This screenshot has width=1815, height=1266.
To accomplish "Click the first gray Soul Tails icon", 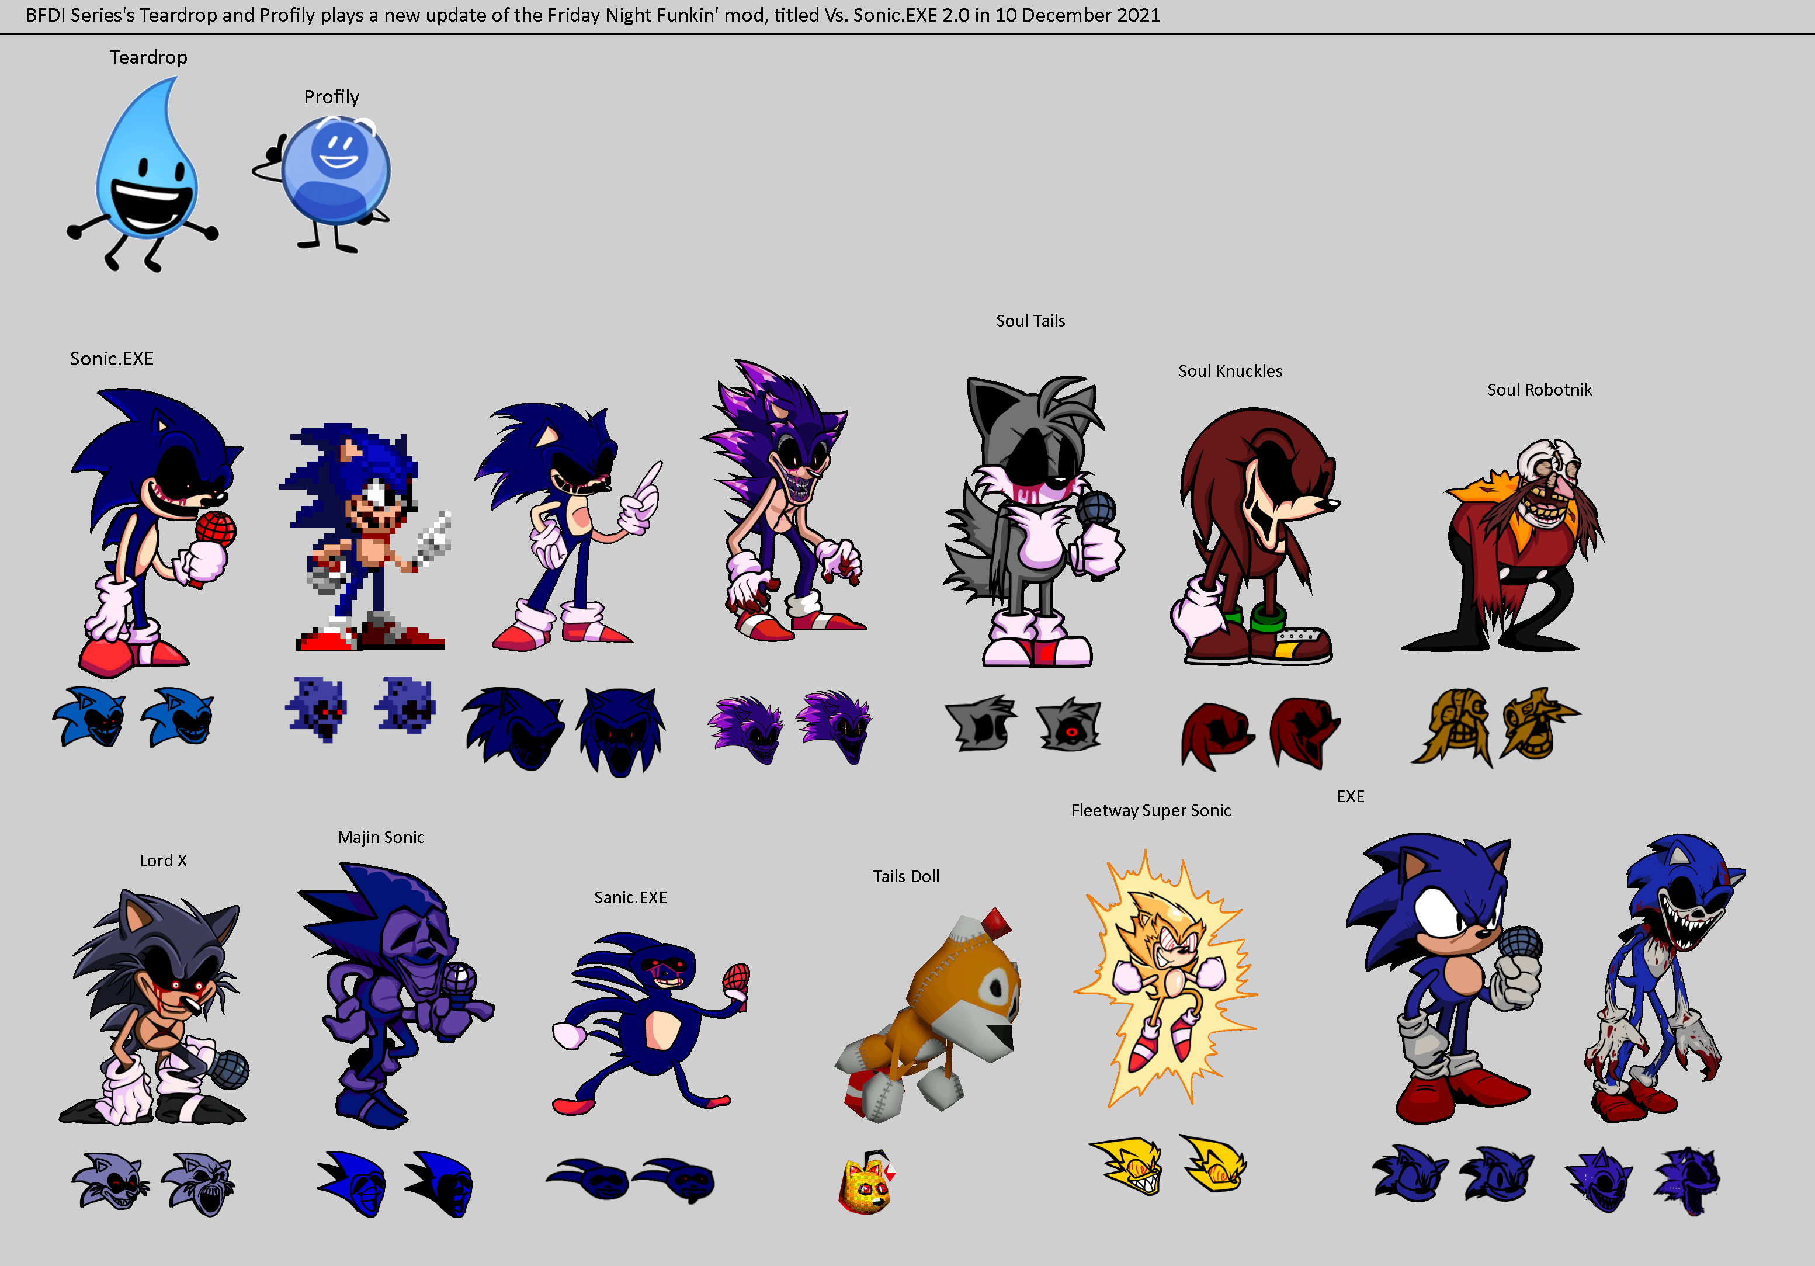I will point(981,723).
